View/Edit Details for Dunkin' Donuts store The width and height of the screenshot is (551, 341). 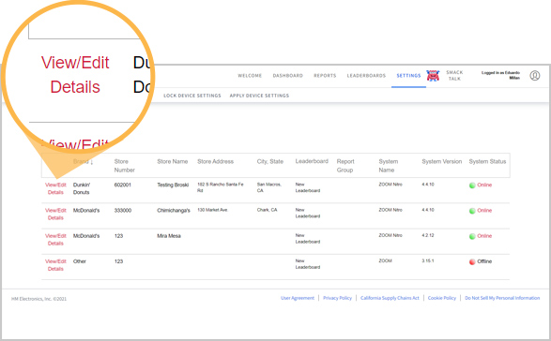55,188
